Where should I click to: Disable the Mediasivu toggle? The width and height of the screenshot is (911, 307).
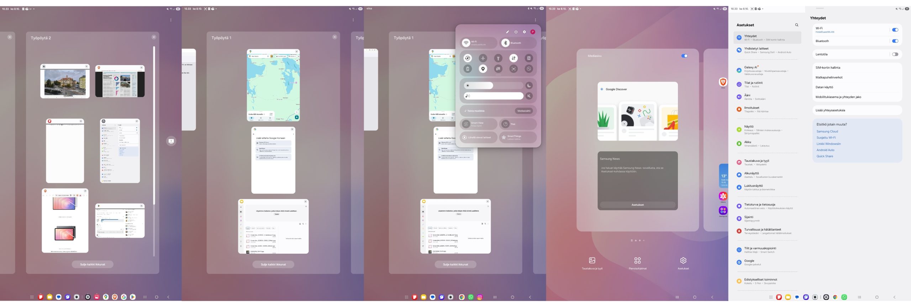click(684, 56)
